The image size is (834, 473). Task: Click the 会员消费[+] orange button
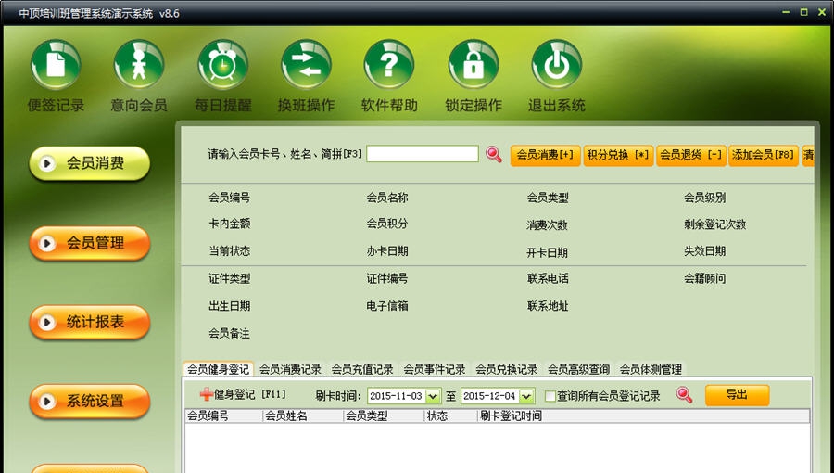(545, 156)
